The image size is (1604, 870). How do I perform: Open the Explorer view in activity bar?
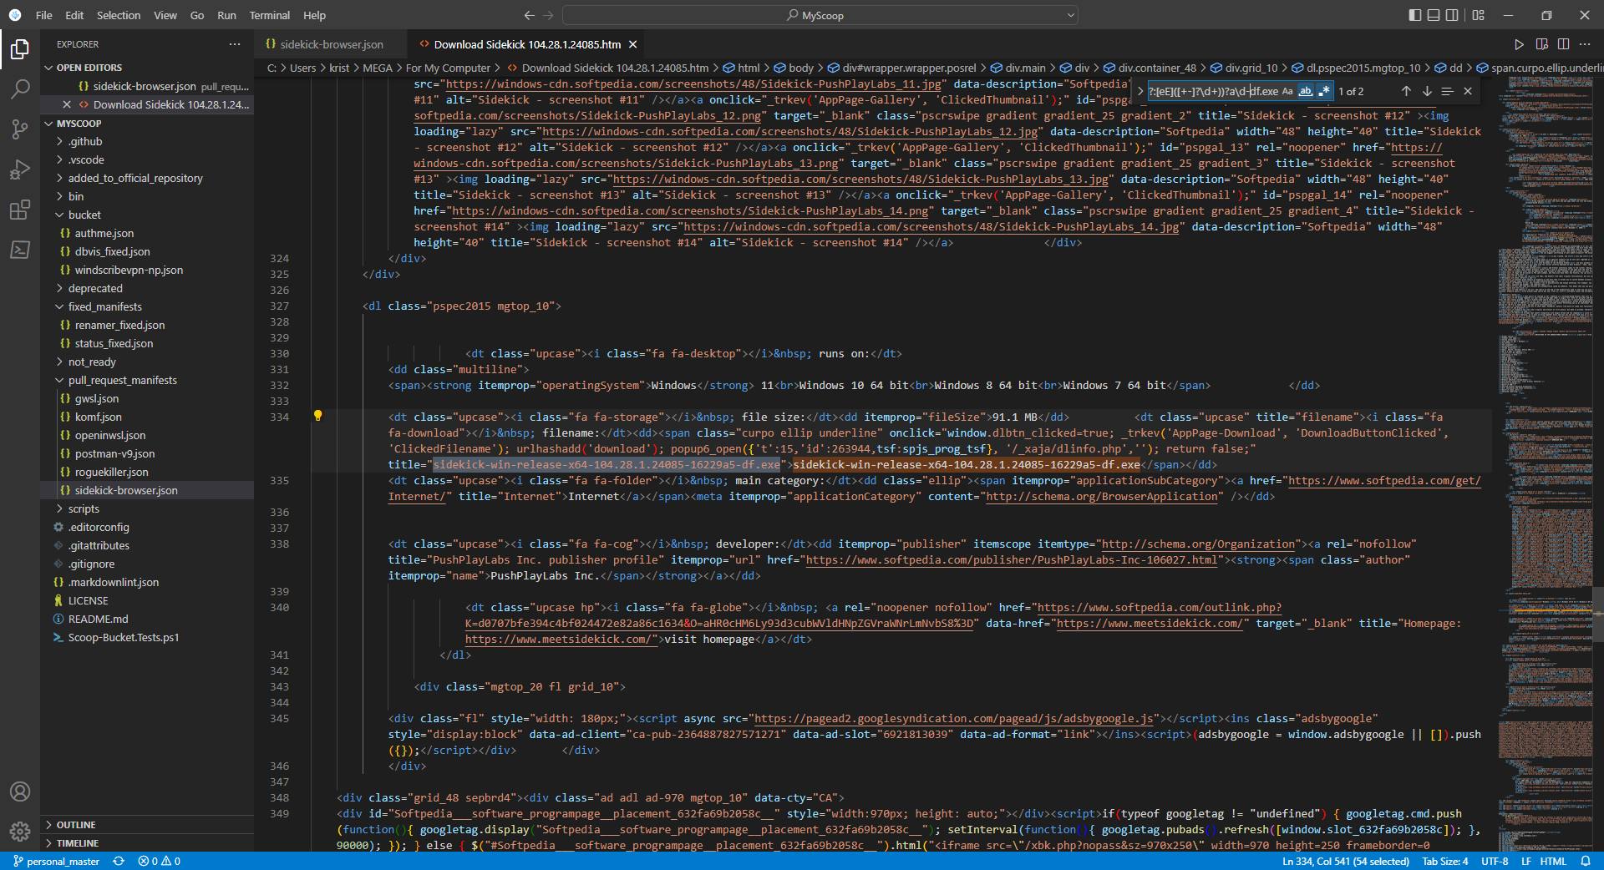coord(20,49)
